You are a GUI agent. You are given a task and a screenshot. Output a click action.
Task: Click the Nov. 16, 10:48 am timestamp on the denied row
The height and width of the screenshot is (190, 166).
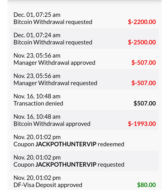click(x=37, y=96)
